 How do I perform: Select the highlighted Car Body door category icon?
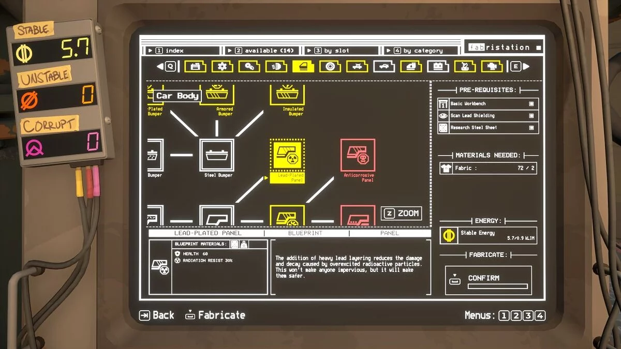click(x=303, y=66)
